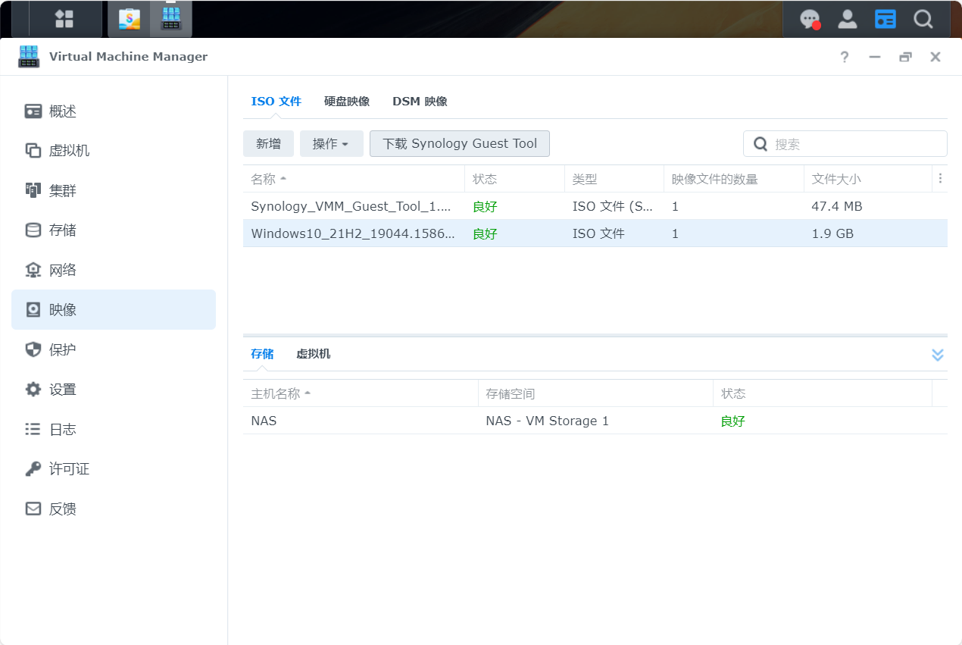
Task: Open Package Center from the taskbar
Action: pyautogui.click(x=130, y=19)
